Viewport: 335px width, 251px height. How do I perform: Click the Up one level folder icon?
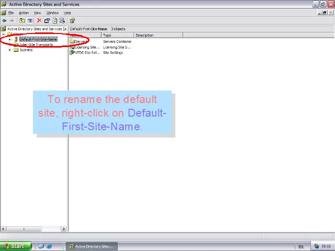(22, 21)
